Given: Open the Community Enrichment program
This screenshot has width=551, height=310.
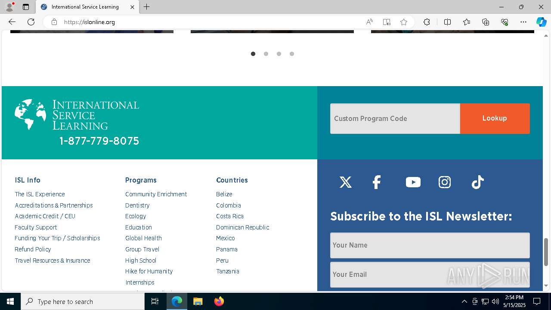Looking at the screenshot, I should click(x=156, y=194).
